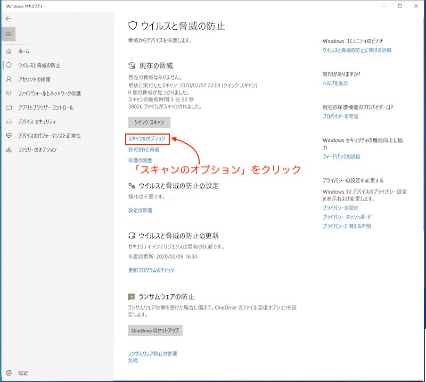The height and width of the screenshot is (382, 426).
Task: Click the shield icon for virus protection
Action: (x=9, y=65)
